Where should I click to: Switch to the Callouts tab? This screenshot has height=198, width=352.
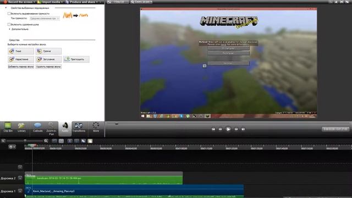coord(37,128)
